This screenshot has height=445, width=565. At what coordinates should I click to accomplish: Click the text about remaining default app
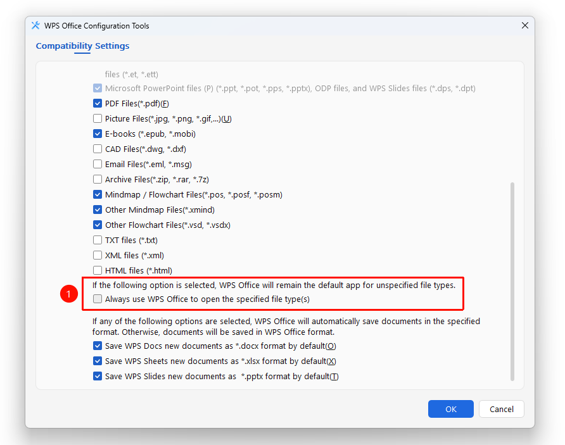click(274, 285)
